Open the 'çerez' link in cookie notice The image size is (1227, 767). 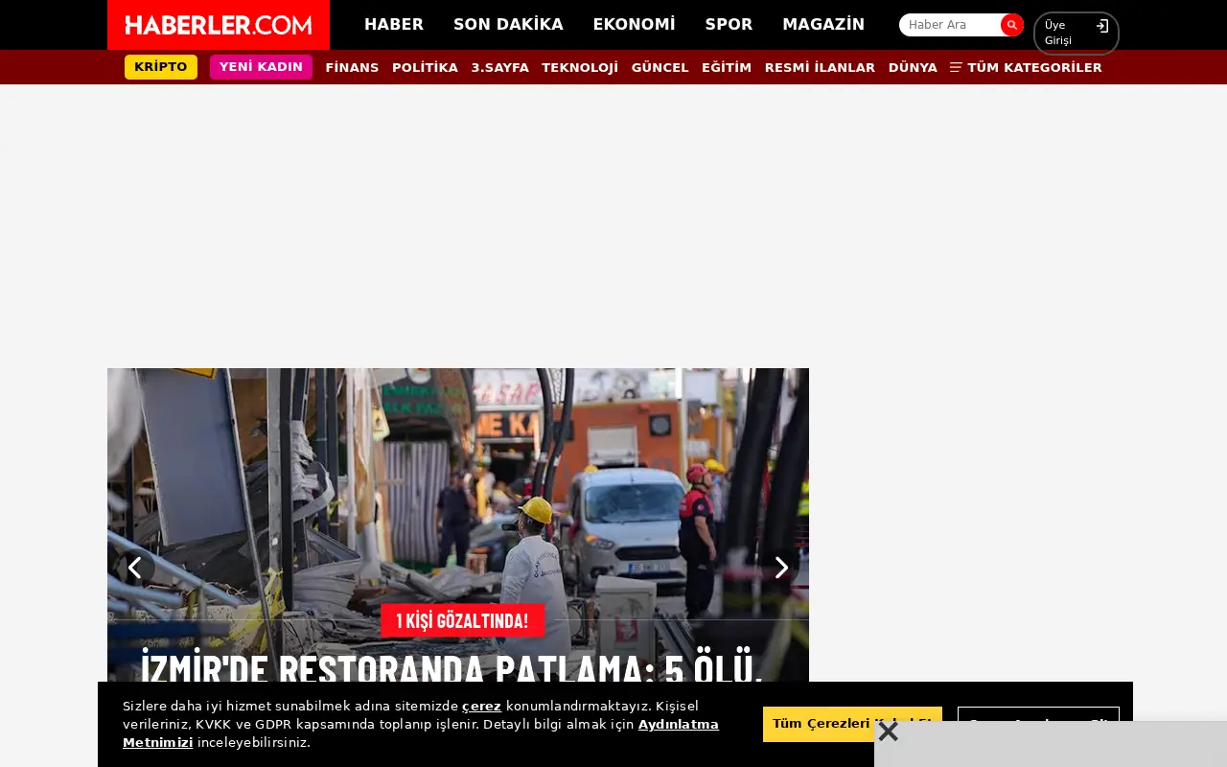pyautogui.click(x=481, y=706)
